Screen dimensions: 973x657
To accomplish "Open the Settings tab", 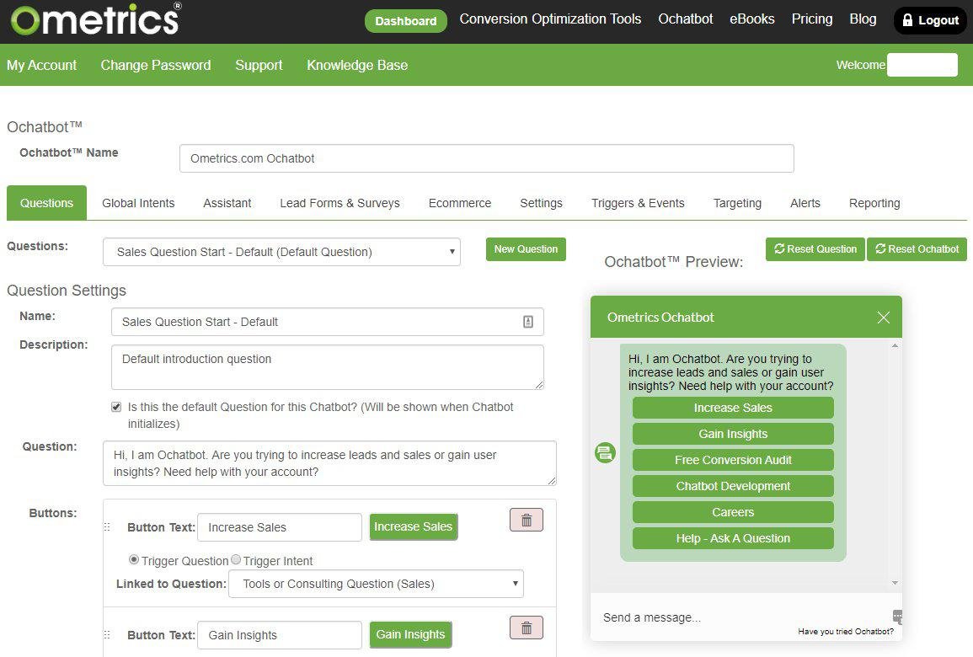I will pyautogui.click(x=541, y=203).
